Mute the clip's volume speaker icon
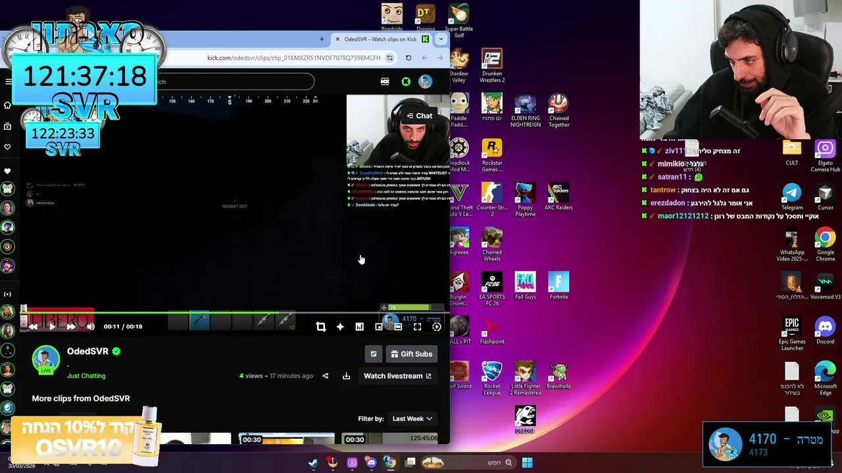 pyautogui.click(x=91, y=327)
